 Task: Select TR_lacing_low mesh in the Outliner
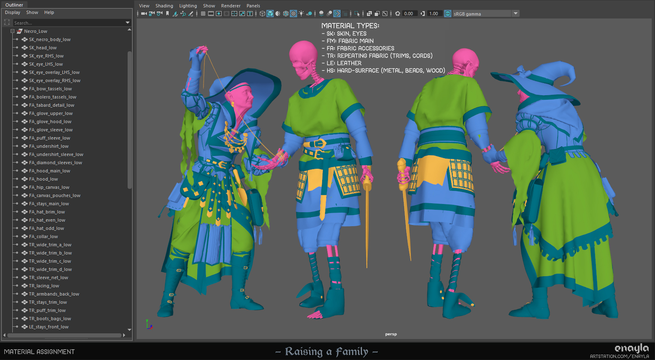44,286
